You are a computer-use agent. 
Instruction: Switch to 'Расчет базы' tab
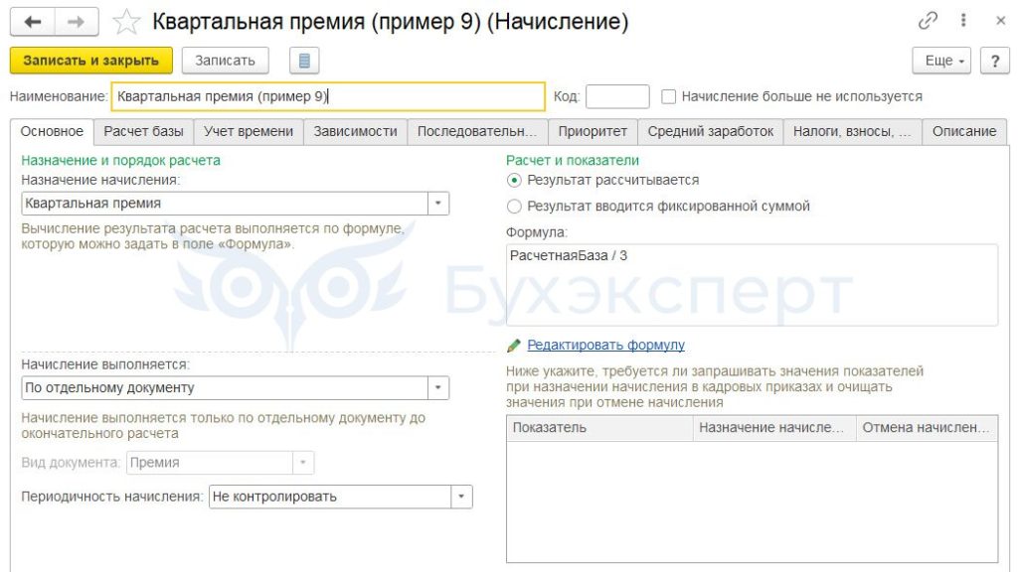coord(143,131)
